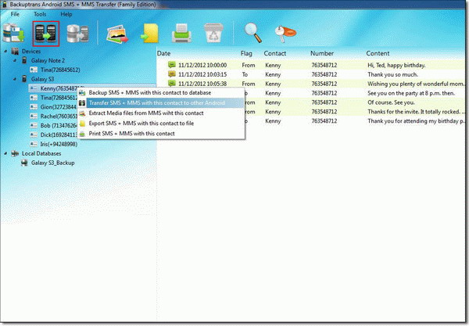Select message 'Wishing you plenty of wonderful mom...'
469x326 pixels.
coord(416,84)
